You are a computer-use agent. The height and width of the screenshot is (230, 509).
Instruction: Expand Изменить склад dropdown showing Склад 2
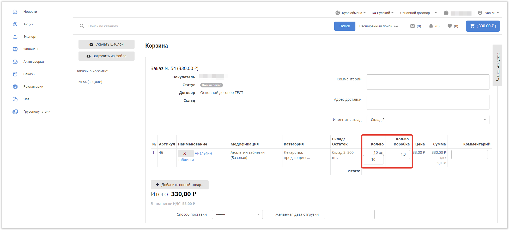point(428,120)
